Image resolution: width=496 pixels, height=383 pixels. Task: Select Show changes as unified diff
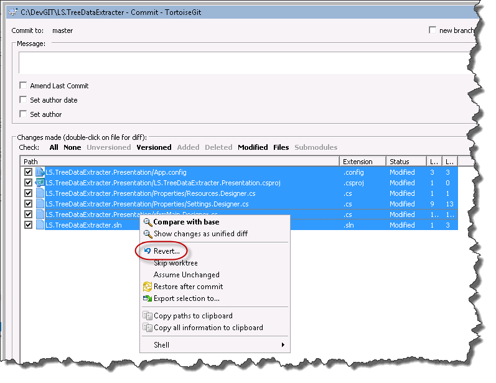[x=215, y=234]
